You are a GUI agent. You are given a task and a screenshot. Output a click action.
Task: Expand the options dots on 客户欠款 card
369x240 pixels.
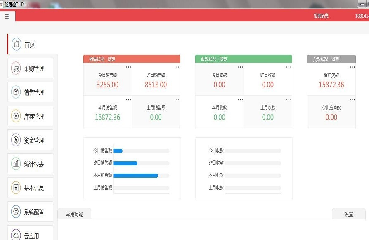click(352, 67)
